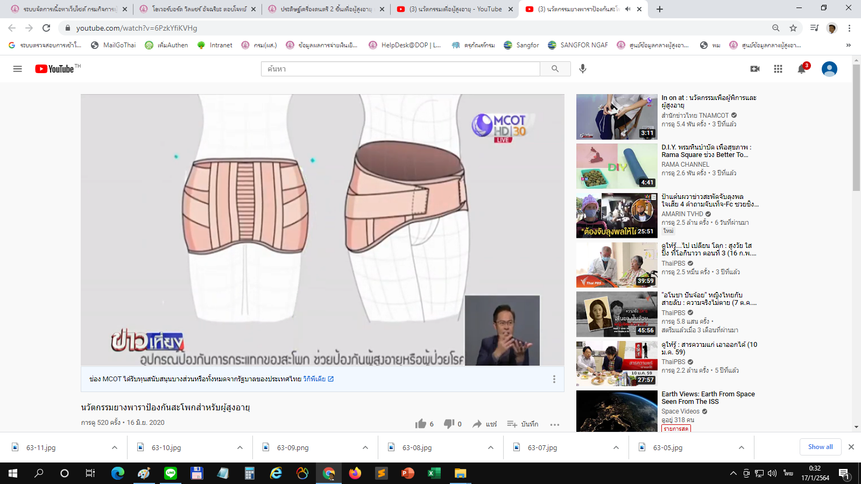Screen dimensions: 861x484
Task: Click the video player frame
Action: (322, 230)
